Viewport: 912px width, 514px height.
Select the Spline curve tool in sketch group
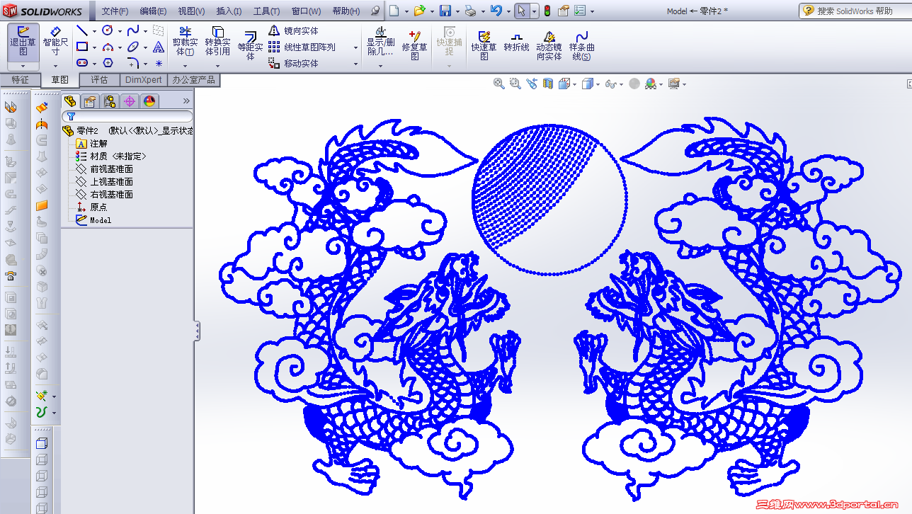pyautogui.click(x=133, y=30)
